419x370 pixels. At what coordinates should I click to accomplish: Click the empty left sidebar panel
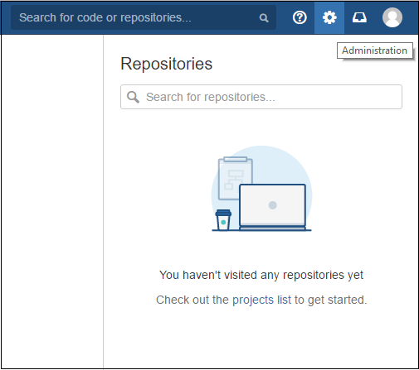point(52,201)
